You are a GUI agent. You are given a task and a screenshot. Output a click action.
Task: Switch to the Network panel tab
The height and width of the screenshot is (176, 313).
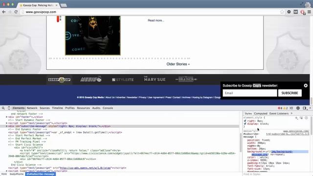pyautogui.click(x=32, y=108)
